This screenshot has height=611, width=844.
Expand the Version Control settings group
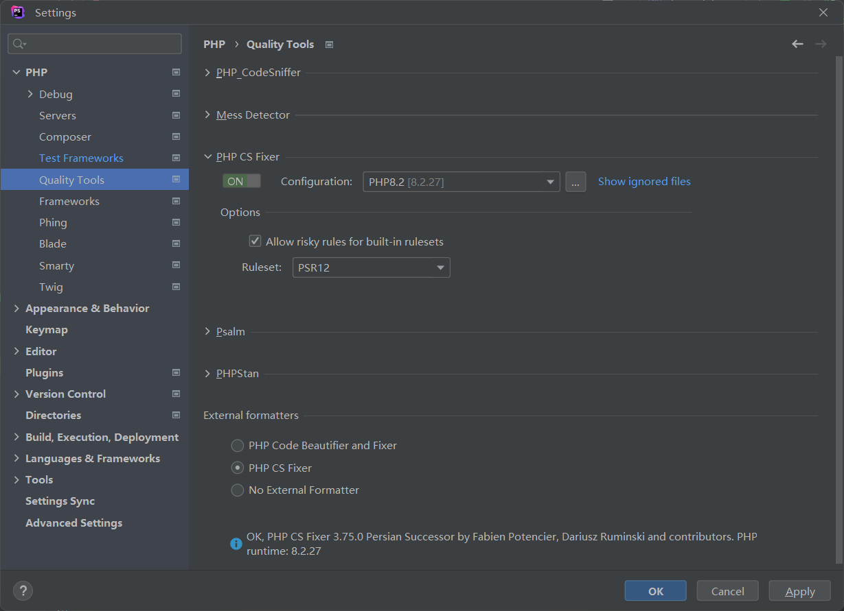16,394
